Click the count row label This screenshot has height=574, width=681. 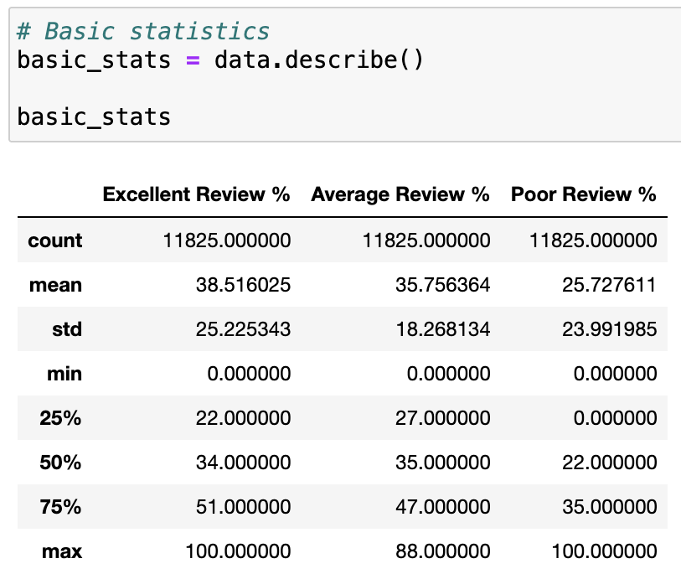coord(55,240)
